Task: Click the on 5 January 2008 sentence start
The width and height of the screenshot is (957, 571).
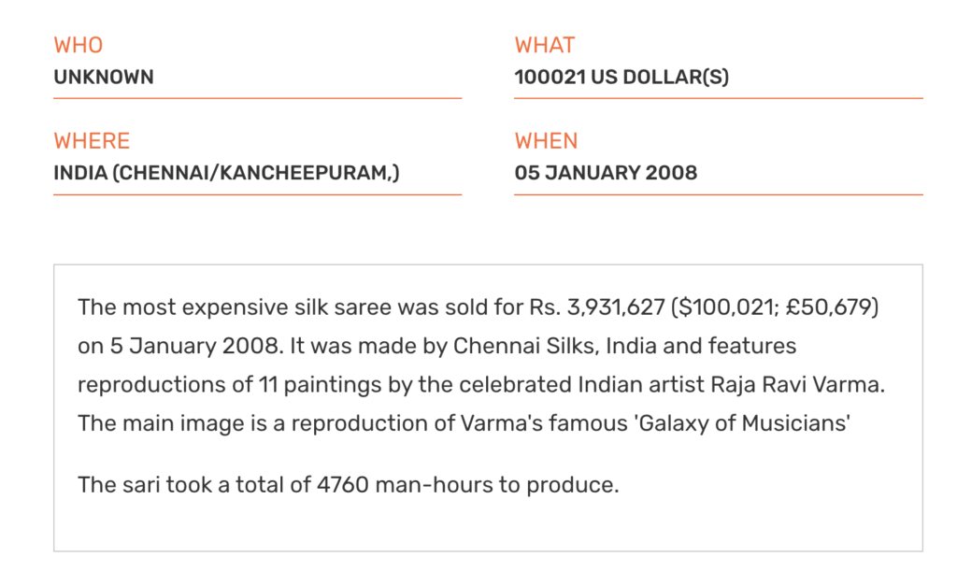Action: [x=179, y=346]
